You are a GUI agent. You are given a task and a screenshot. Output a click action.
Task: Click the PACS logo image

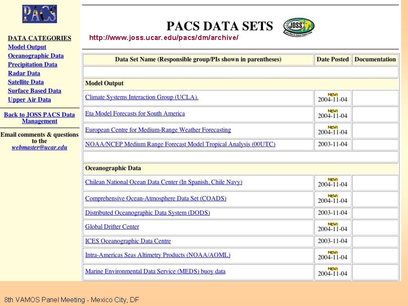point(40,14)
